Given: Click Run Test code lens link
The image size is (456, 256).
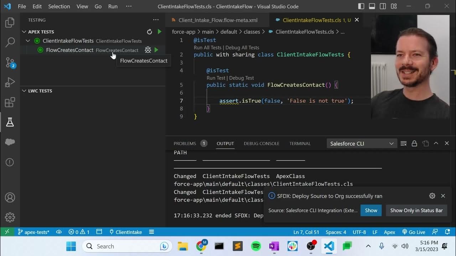Looking at the screenshot, I should 216,78.
